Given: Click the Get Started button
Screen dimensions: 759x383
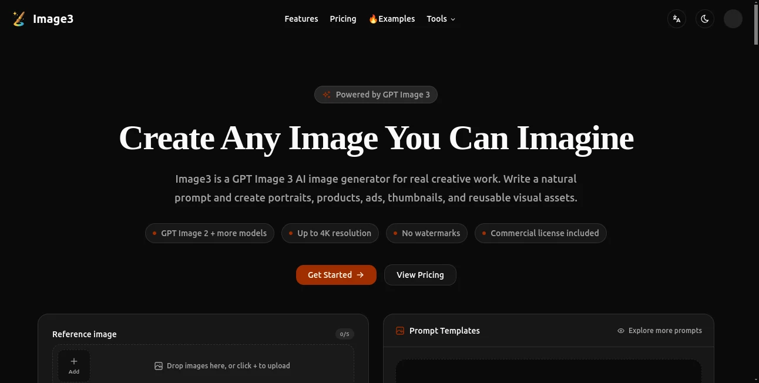Looking at the screenshot, I should point(336,275).
